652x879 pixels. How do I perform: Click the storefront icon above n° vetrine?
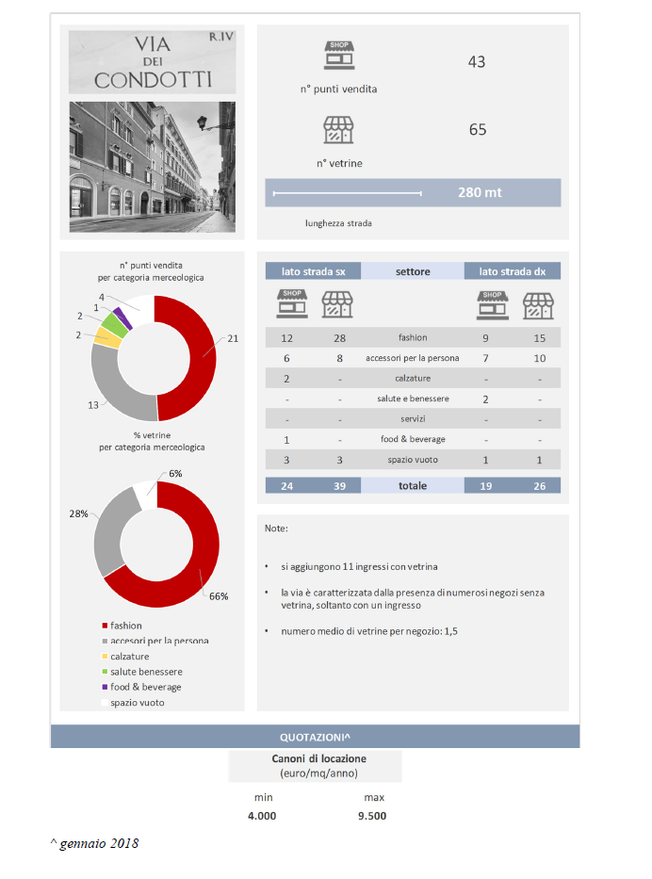click(x=337, y=130)
